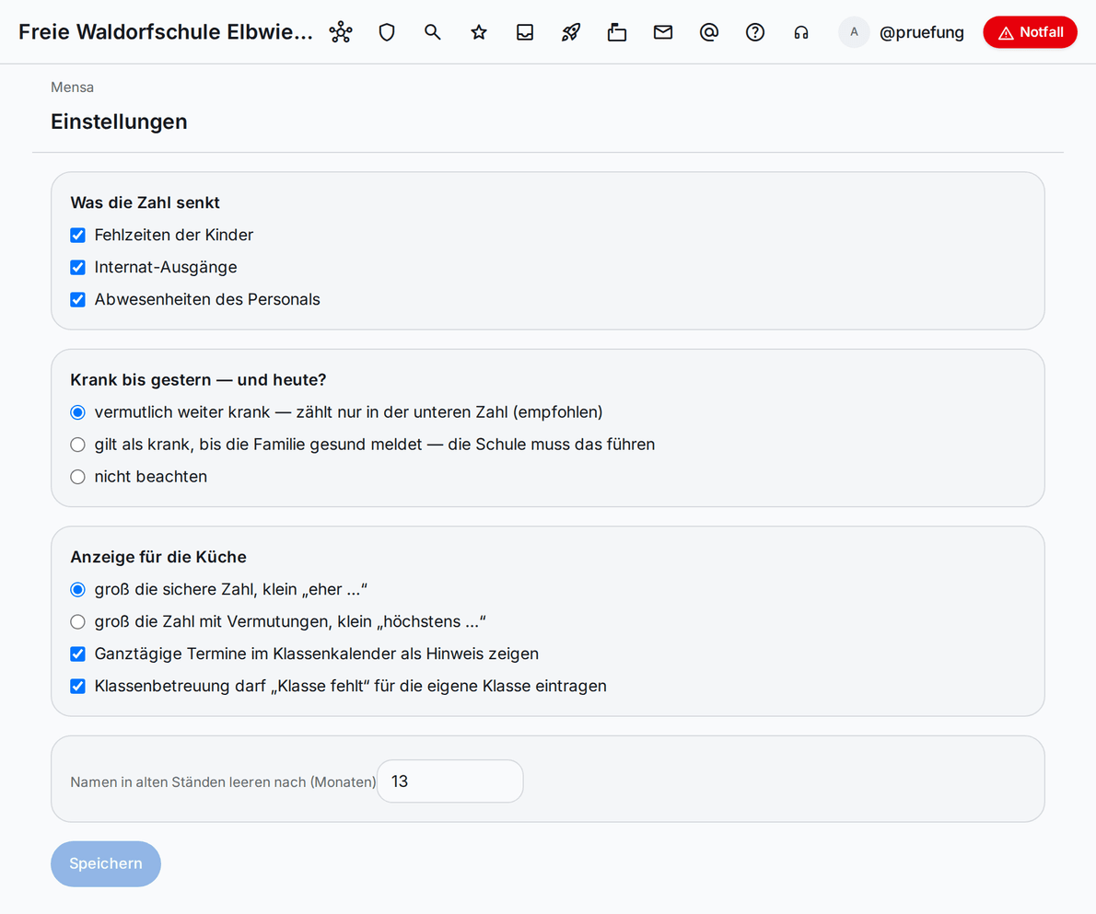Focus the months input field showing 13
This screenshot has height=914, width=1096.
tap(450, 781)
